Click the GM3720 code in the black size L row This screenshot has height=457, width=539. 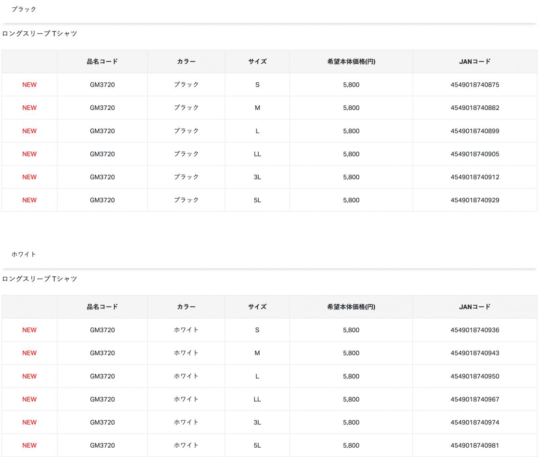(102, 131)
